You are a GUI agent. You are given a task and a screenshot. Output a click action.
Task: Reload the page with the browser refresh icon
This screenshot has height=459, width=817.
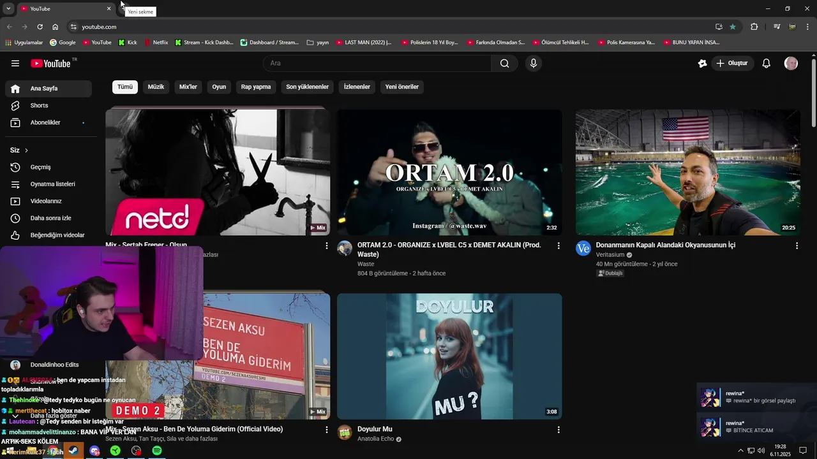(x=40, y=27)
